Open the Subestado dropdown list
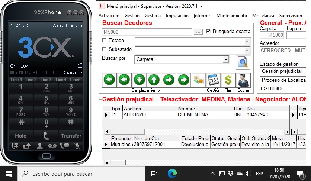 (x=247, y=50)
